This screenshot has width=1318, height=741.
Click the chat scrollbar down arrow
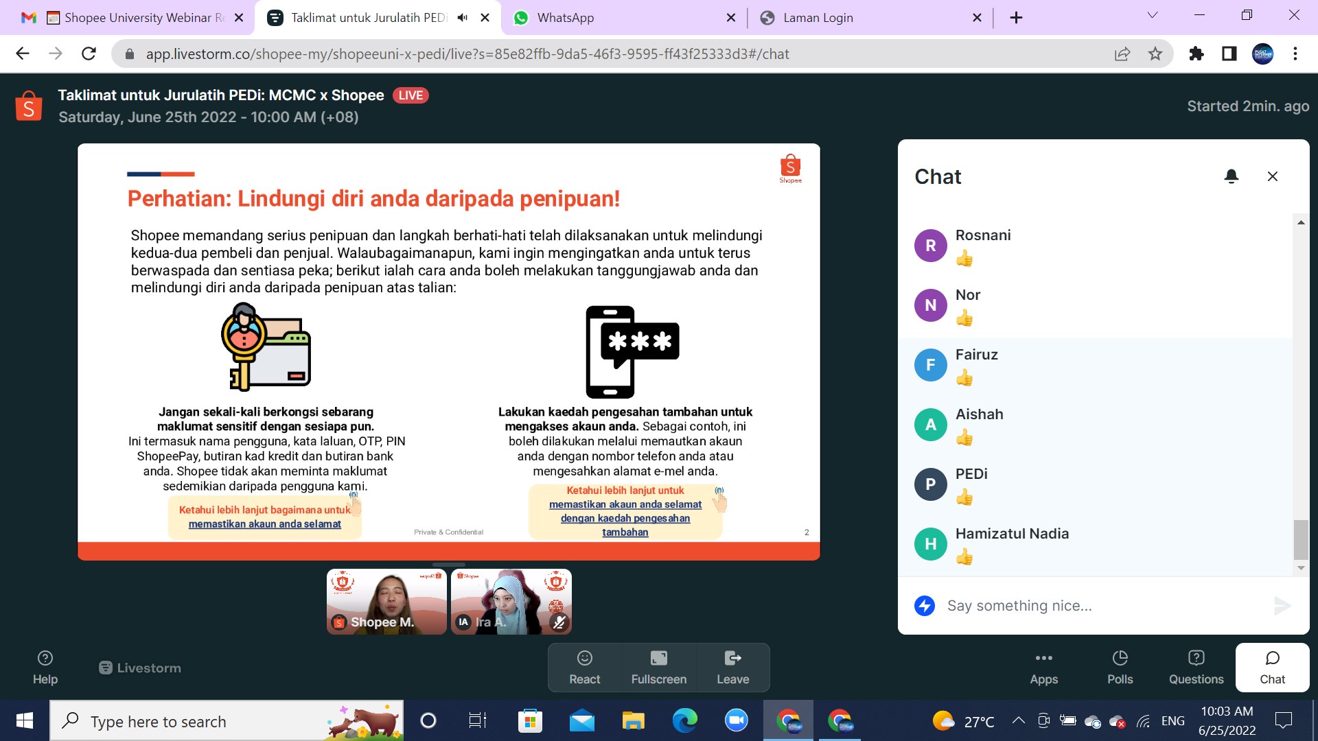[x=1300, y=568]
